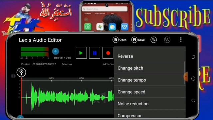
Task: Play the audio with green play button
Action: coord(81,53)
